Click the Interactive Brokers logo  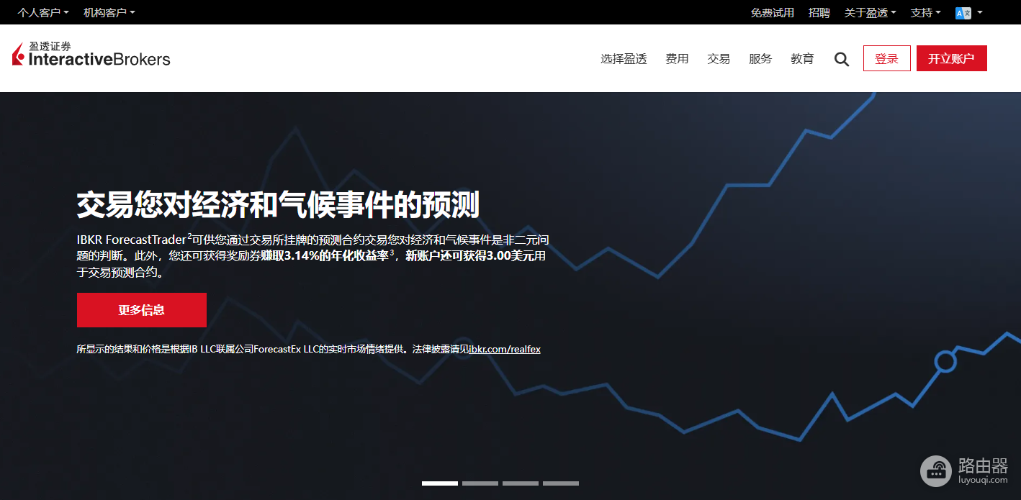(91, 55)
